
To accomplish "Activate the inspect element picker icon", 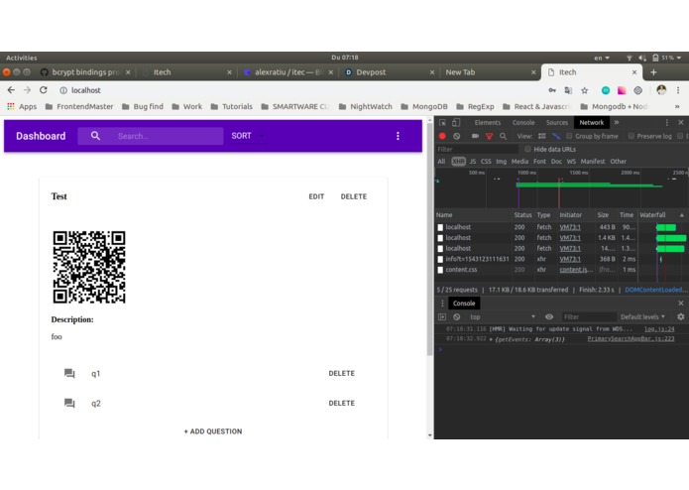I will pos(442,123).
